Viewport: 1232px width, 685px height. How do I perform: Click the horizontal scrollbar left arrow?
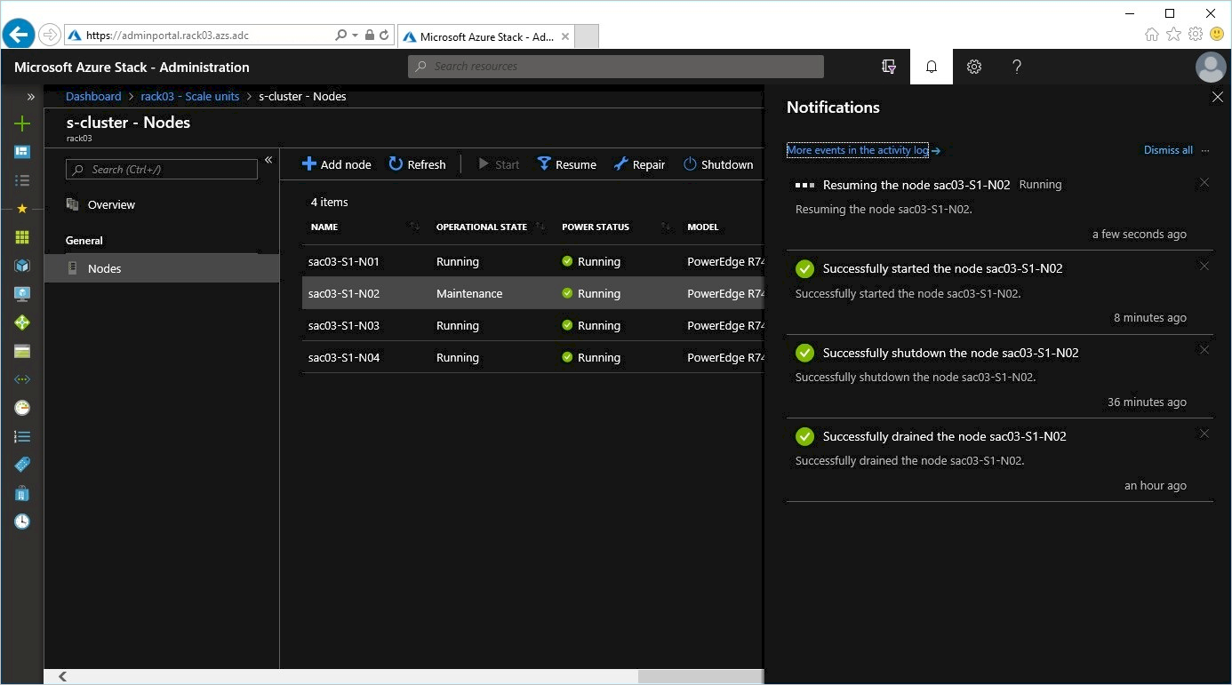[62, 677]
